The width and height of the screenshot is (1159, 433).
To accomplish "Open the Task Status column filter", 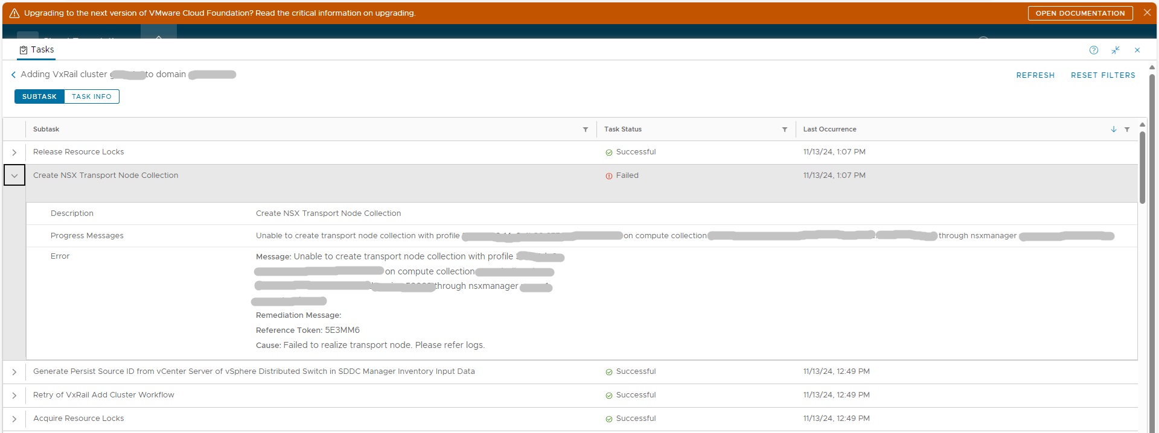I will tap(784, 130).
